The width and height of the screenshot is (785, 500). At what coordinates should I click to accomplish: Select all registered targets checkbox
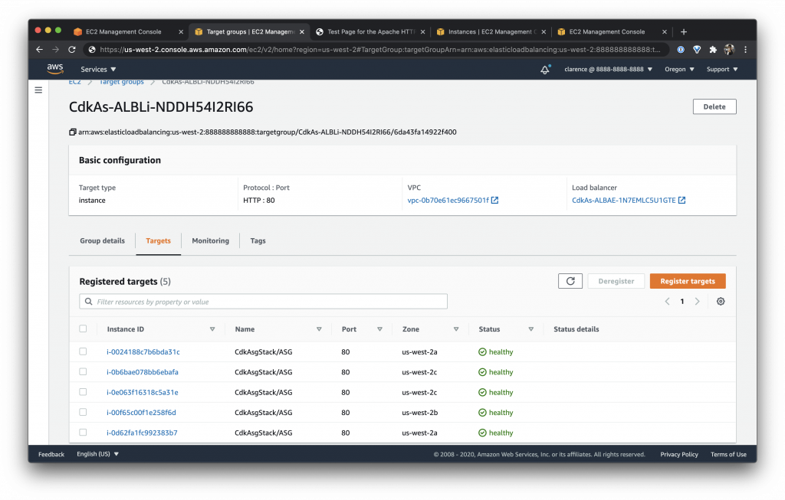(83, 328)
